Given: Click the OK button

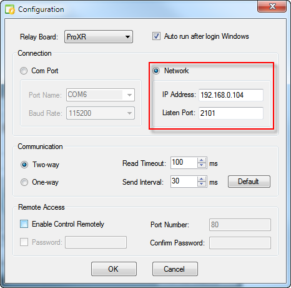Looking at the screenshot, I should [114, 269].
